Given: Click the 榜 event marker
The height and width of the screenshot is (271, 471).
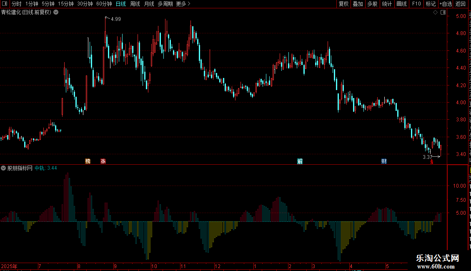Looking at the screenshot, I should pyautogui.click(x=88, y=161).
